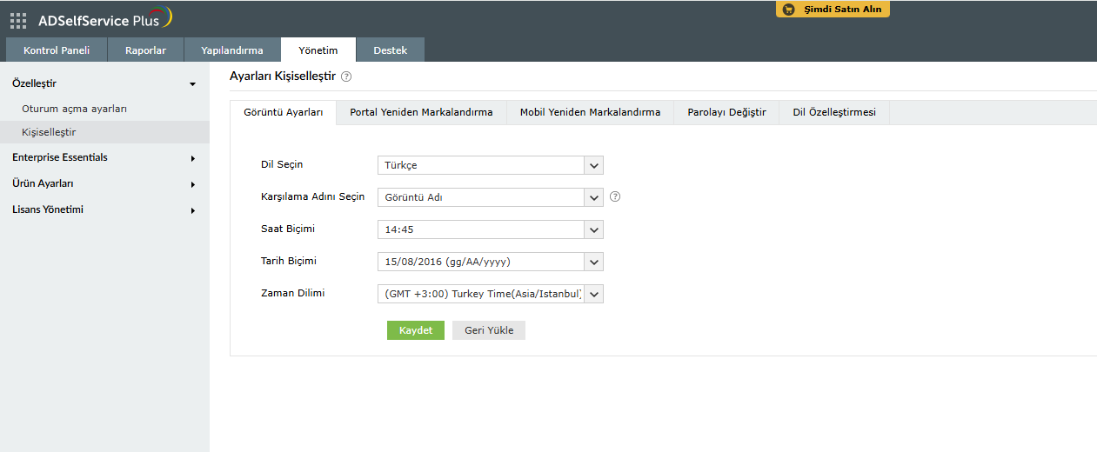Collapse the Özelleştir section

coord(104,83)
